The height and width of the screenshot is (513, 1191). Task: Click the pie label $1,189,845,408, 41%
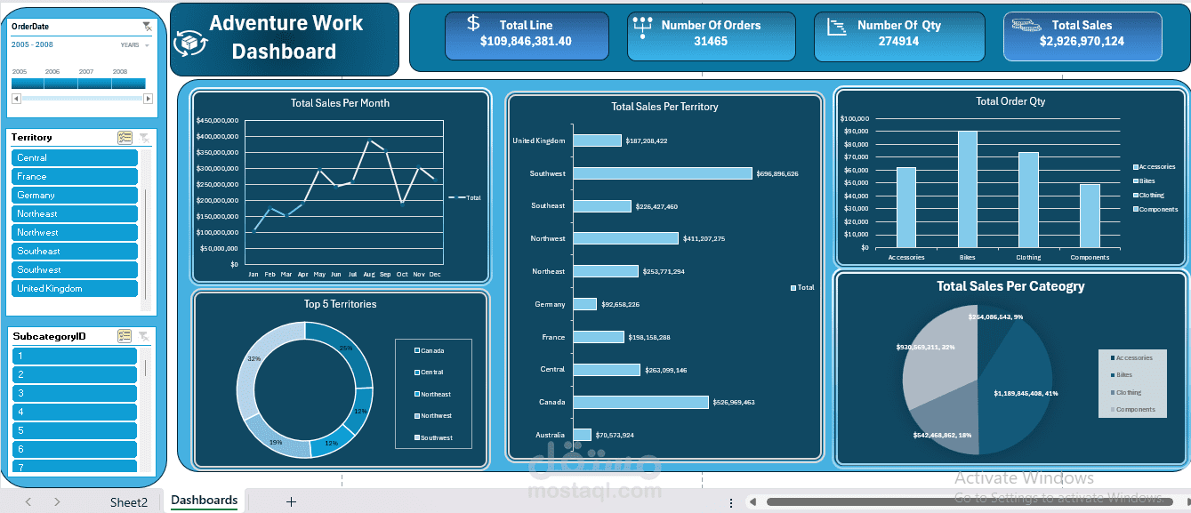pyautogui.click(x=1026, y=393)
